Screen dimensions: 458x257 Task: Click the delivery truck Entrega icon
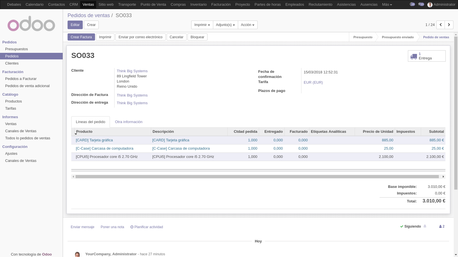414,56
